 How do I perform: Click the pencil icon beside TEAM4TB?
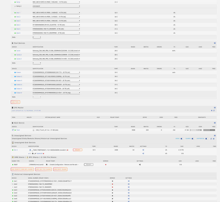point(35,154)
